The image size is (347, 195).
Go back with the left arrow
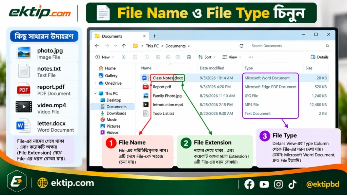[97, 46]
